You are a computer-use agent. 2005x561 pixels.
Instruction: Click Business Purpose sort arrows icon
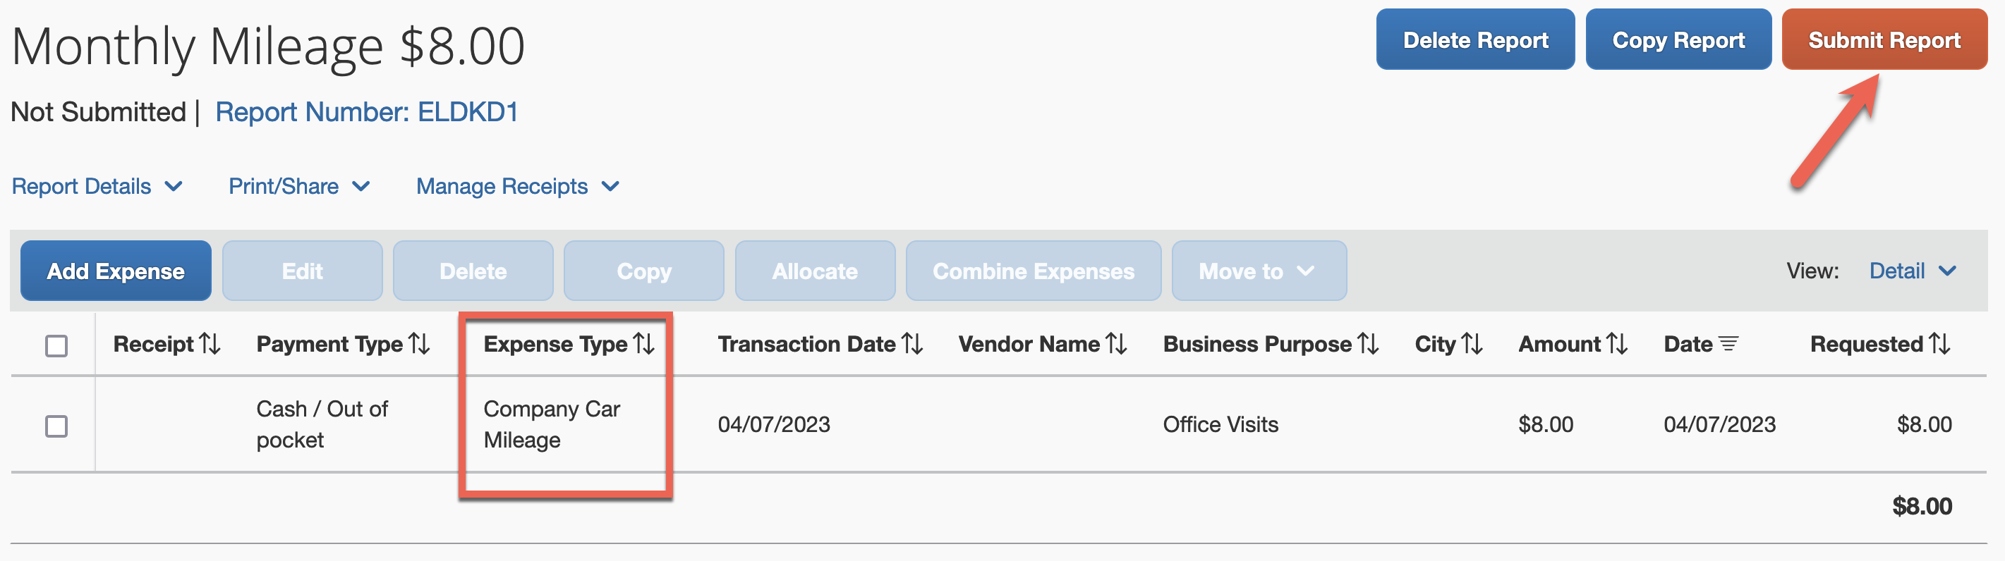(x=1367, y=344)
